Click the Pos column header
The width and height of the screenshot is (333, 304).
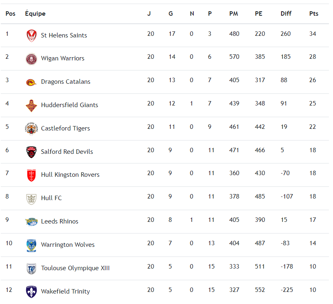pyautogui.click(x=10, y=14)
